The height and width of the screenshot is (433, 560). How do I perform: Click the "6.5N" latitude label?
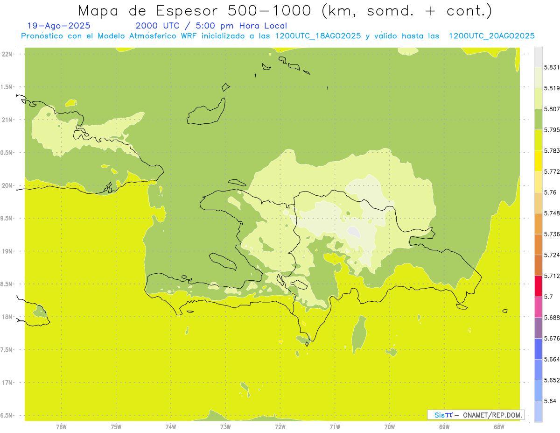7,416
